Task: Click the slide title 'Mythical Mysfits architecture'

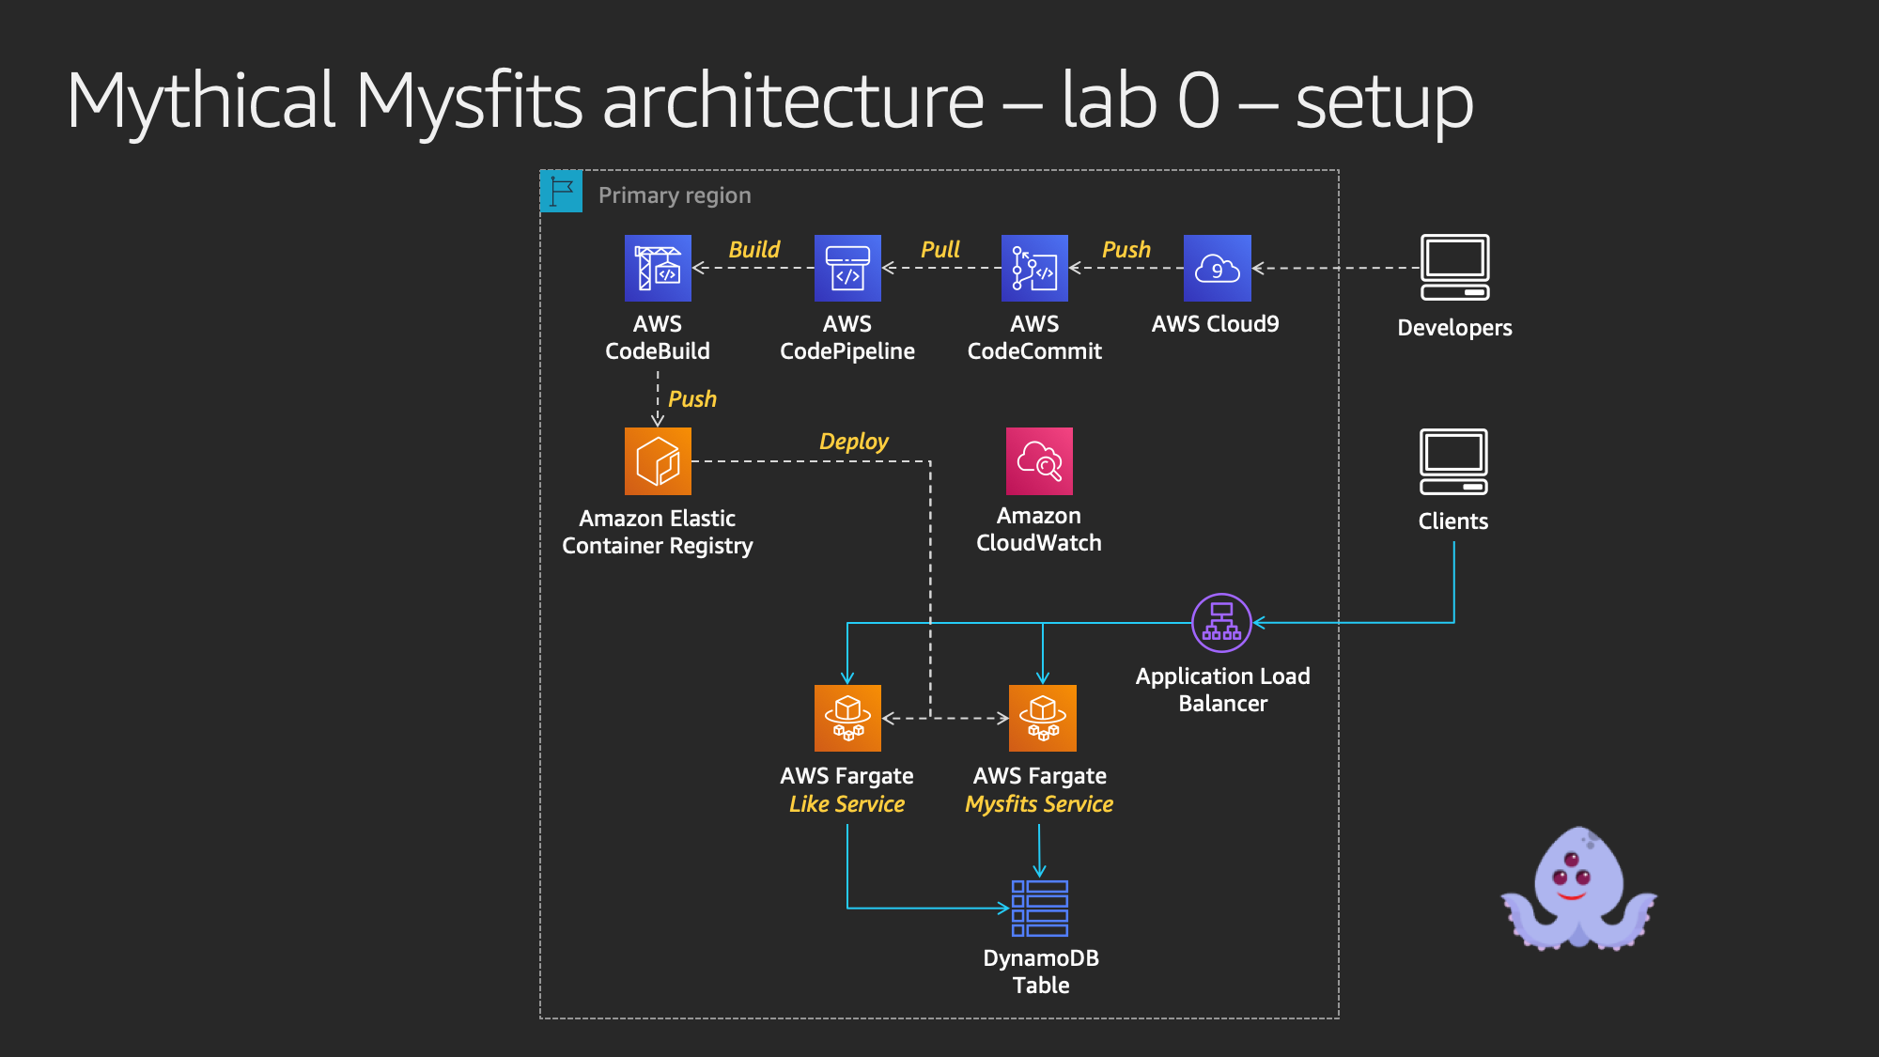Action: tap(526, 101)
